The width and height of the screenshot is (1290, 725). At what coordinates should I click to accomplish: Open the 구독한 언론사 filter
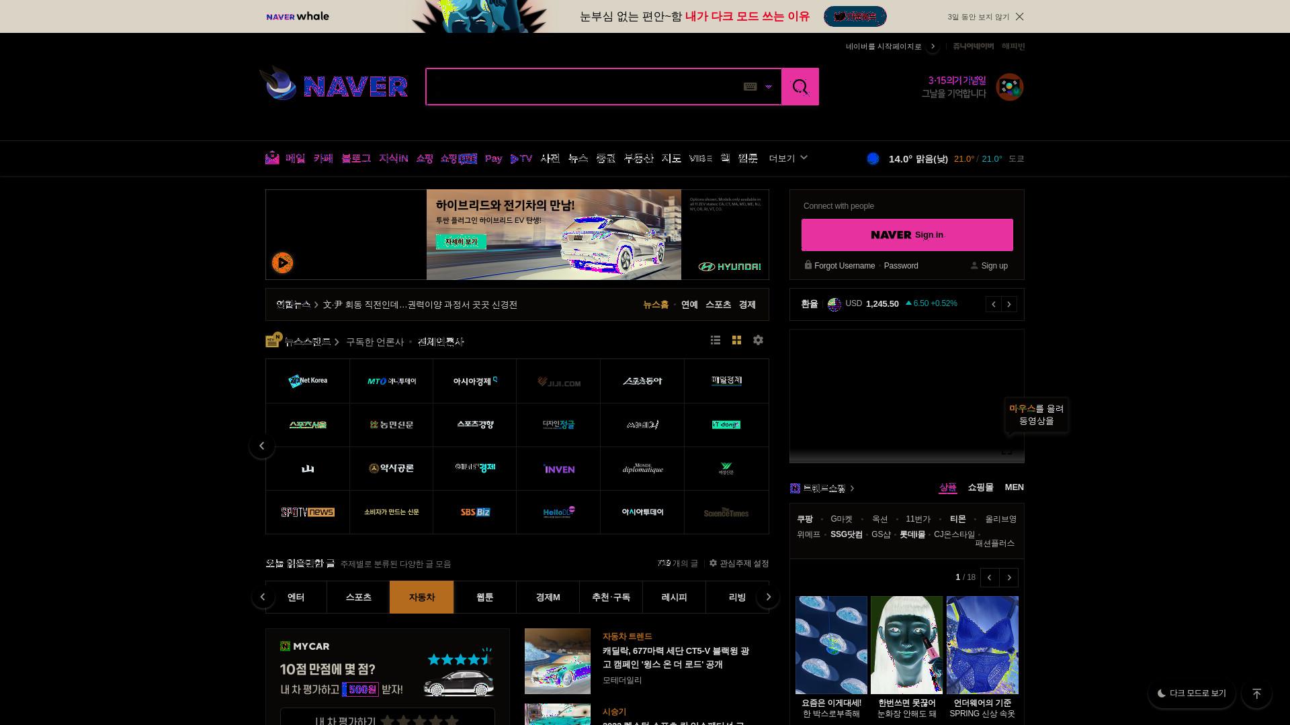pyautogui.click(x=375, y=342)
